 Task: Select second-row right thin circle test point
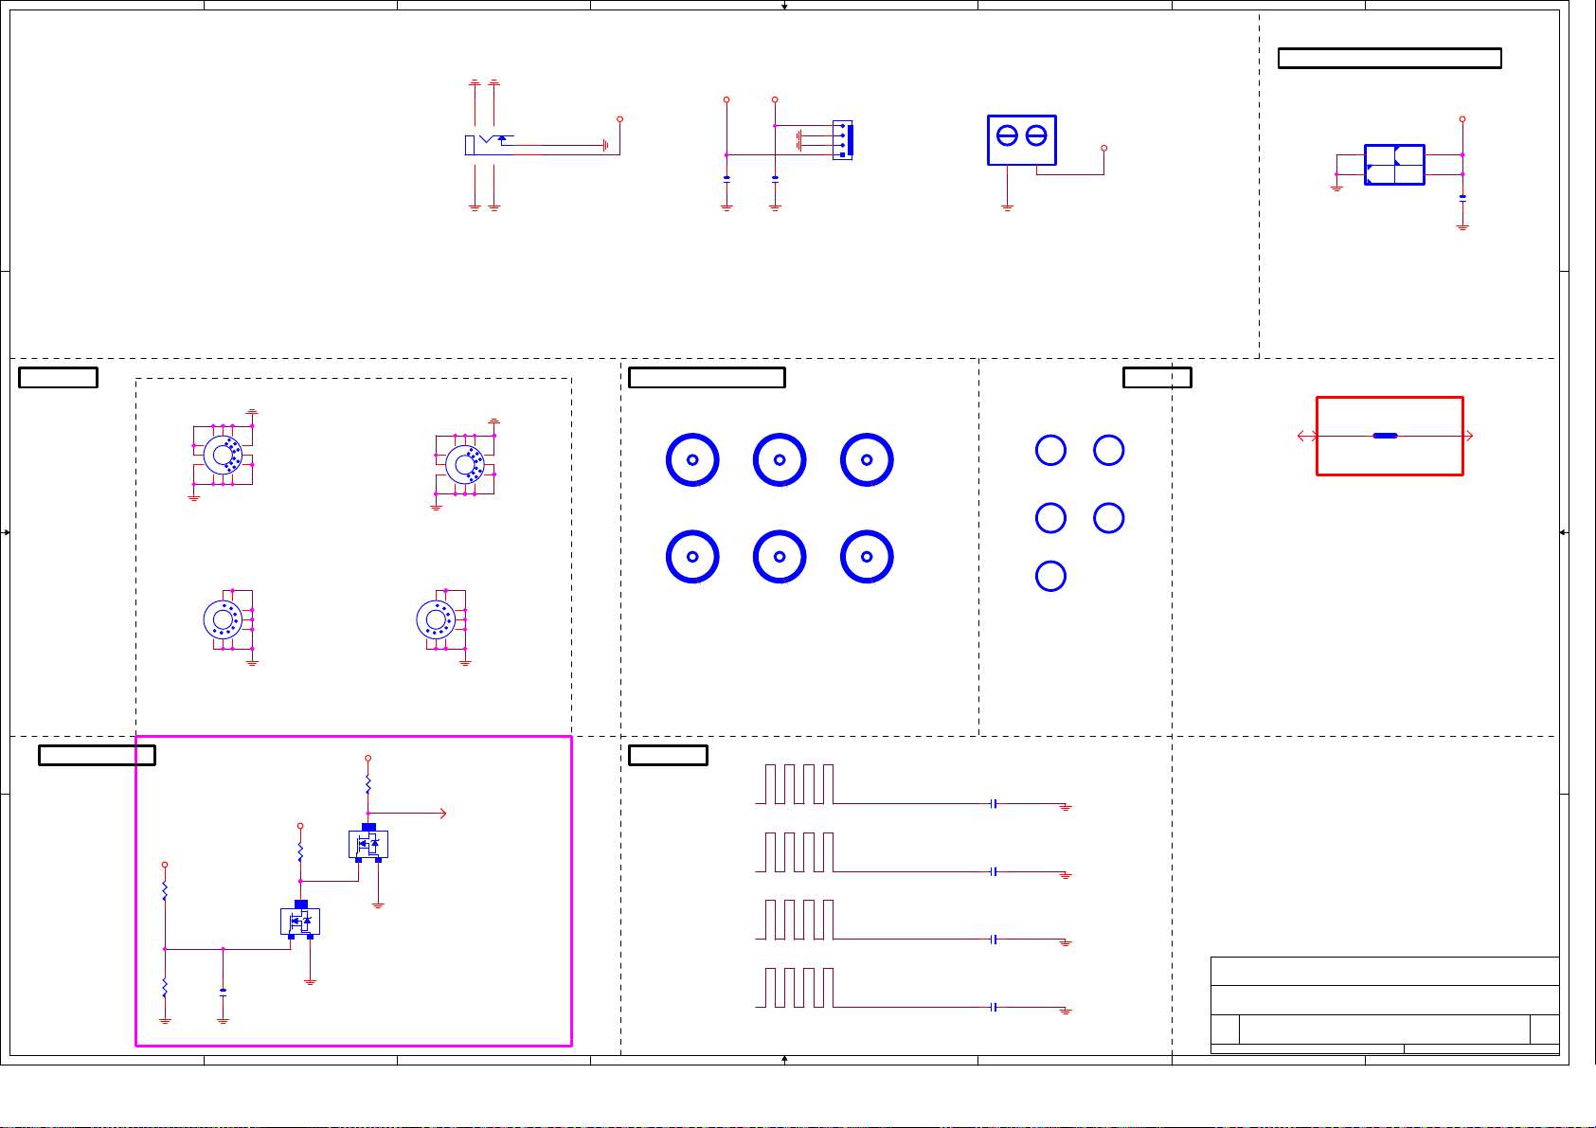click(1108, 518)
